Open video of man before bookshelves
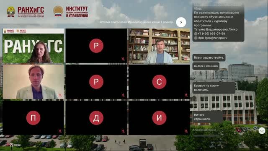The image size is (268, 151). pyautogui.click(x=159, y=46)
